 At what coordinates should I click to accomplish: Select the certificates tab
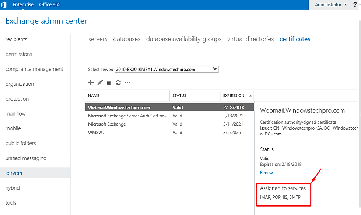[295, 39]
